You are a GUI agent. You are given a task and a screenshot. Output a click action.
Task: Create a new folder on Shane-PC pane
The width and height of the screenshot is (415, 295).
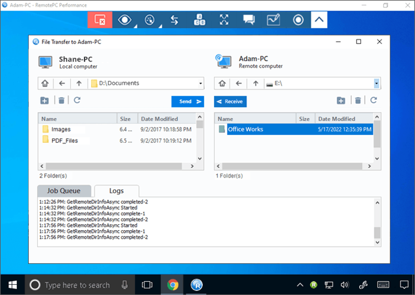coord(44,100)
